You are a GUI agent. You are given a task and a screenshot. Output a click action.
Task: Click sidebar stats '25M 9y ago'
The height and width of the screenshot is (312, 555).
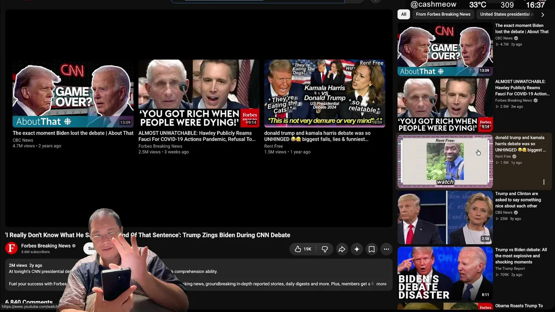508,219
